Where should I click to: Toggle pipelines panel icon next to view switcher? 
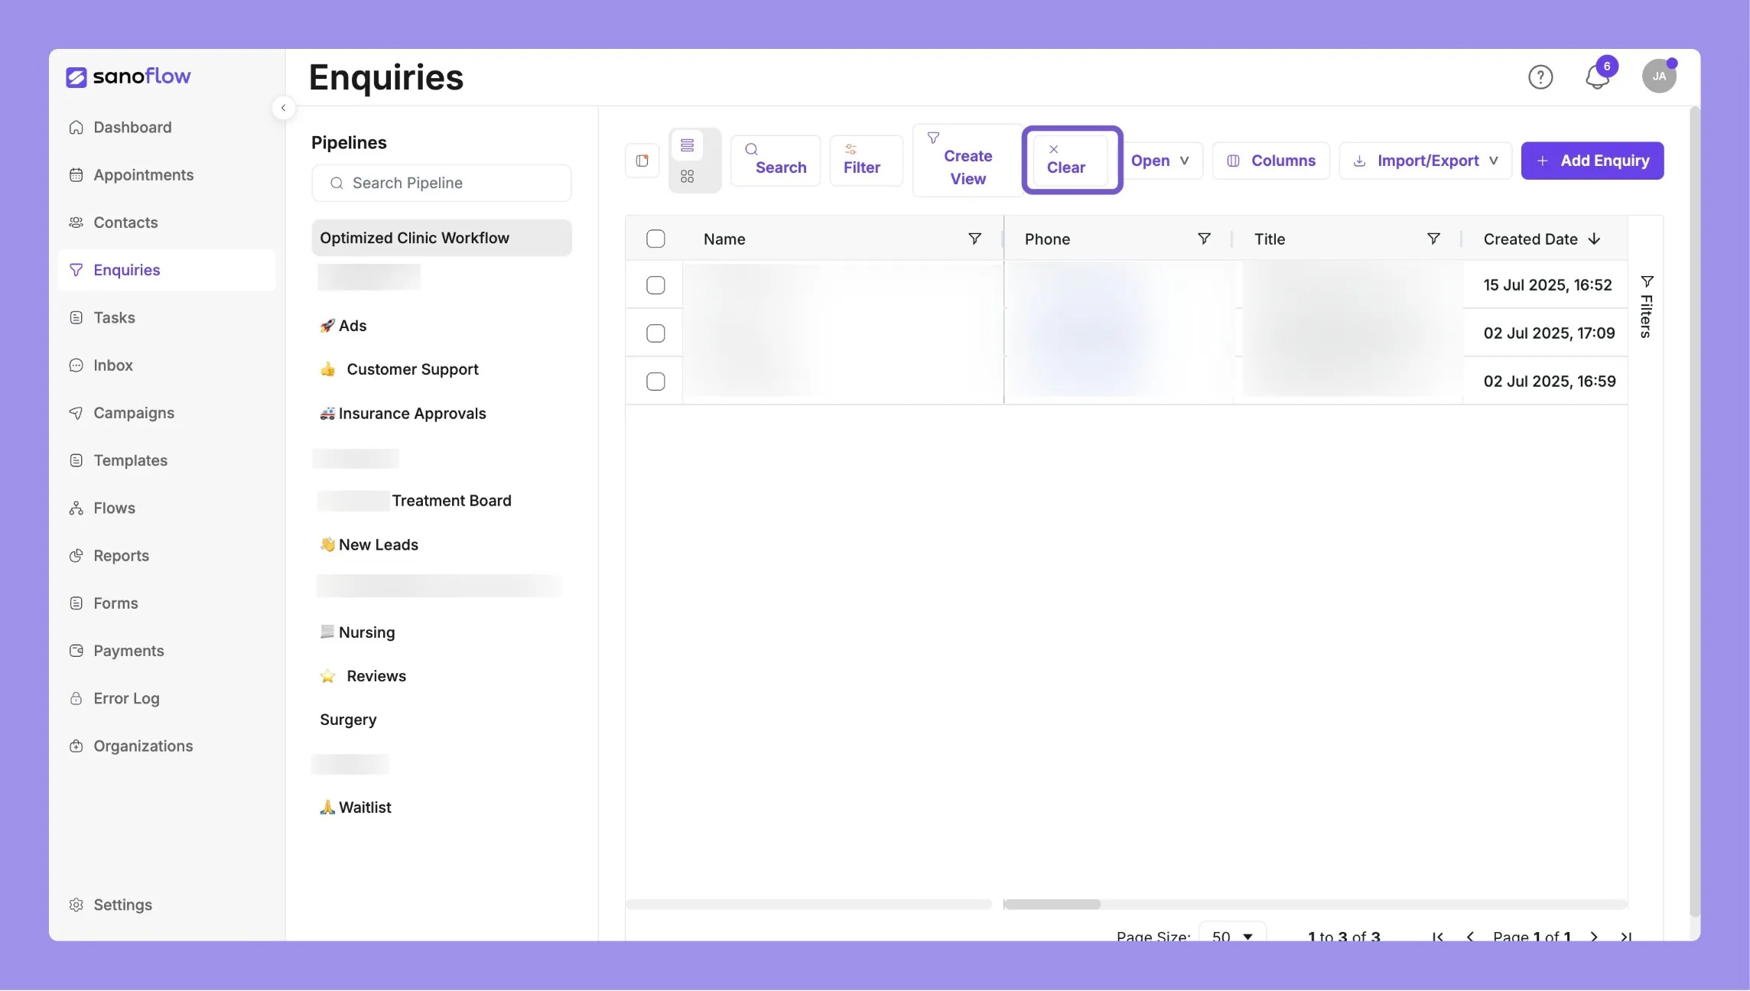pos(642,161)
